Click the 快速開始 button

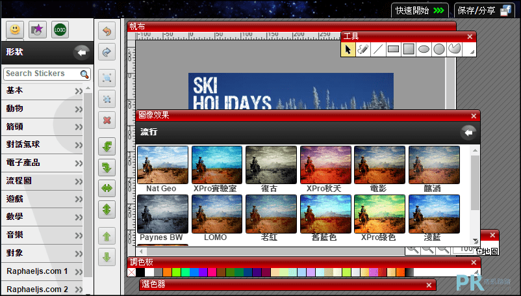[x=420, y=10]
